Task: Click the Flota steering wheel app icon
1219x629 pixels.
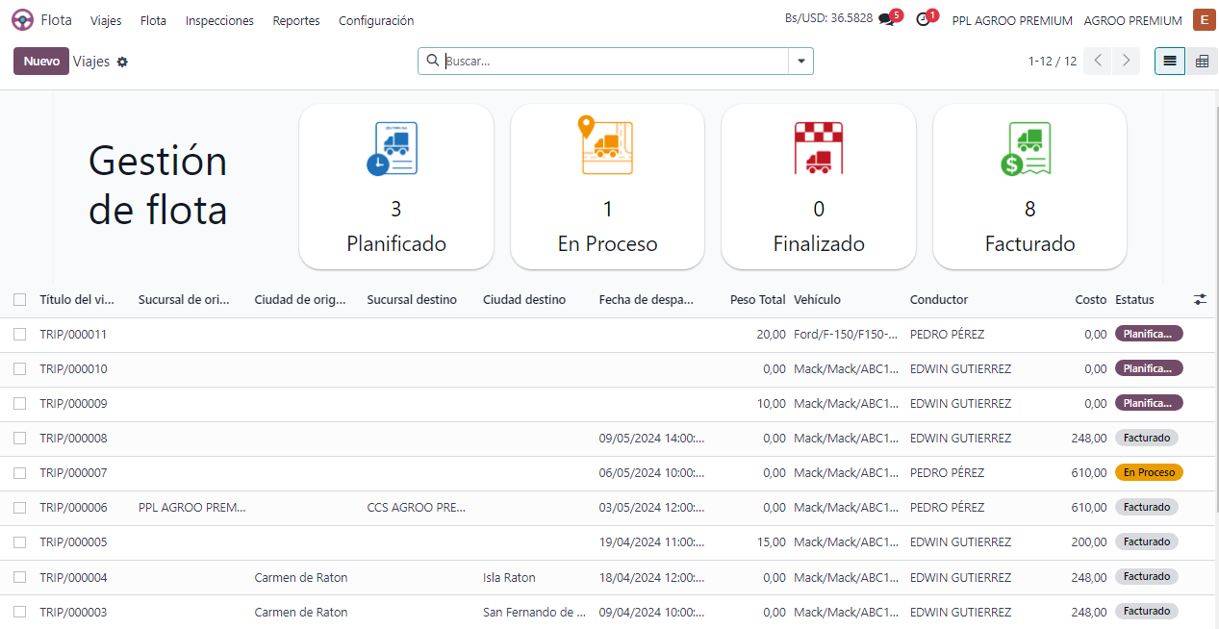Action: (x=22, y=20)
